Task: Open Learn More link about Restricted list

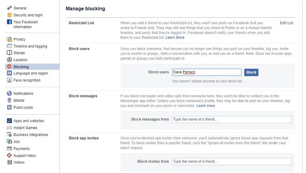Action: coord(175,37)
